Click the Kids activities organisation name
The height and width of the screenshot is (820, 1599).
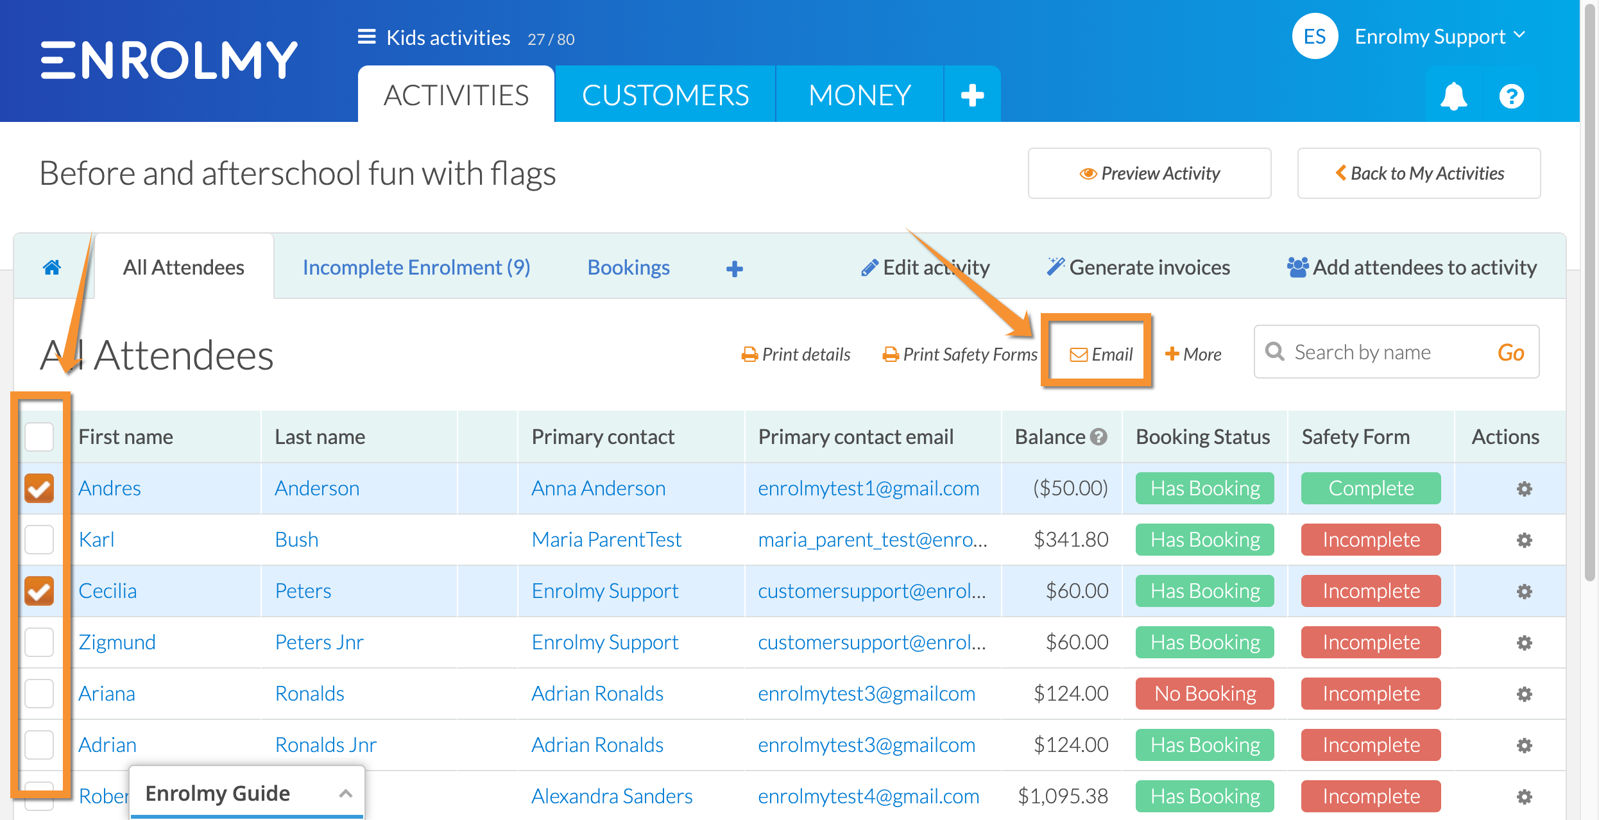(x=448, y=38)
